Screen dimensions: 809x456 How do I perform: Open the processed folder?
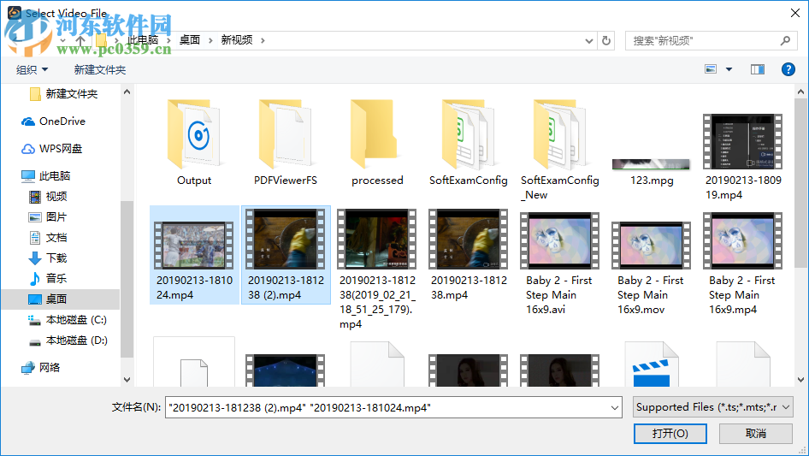(377, 143)
